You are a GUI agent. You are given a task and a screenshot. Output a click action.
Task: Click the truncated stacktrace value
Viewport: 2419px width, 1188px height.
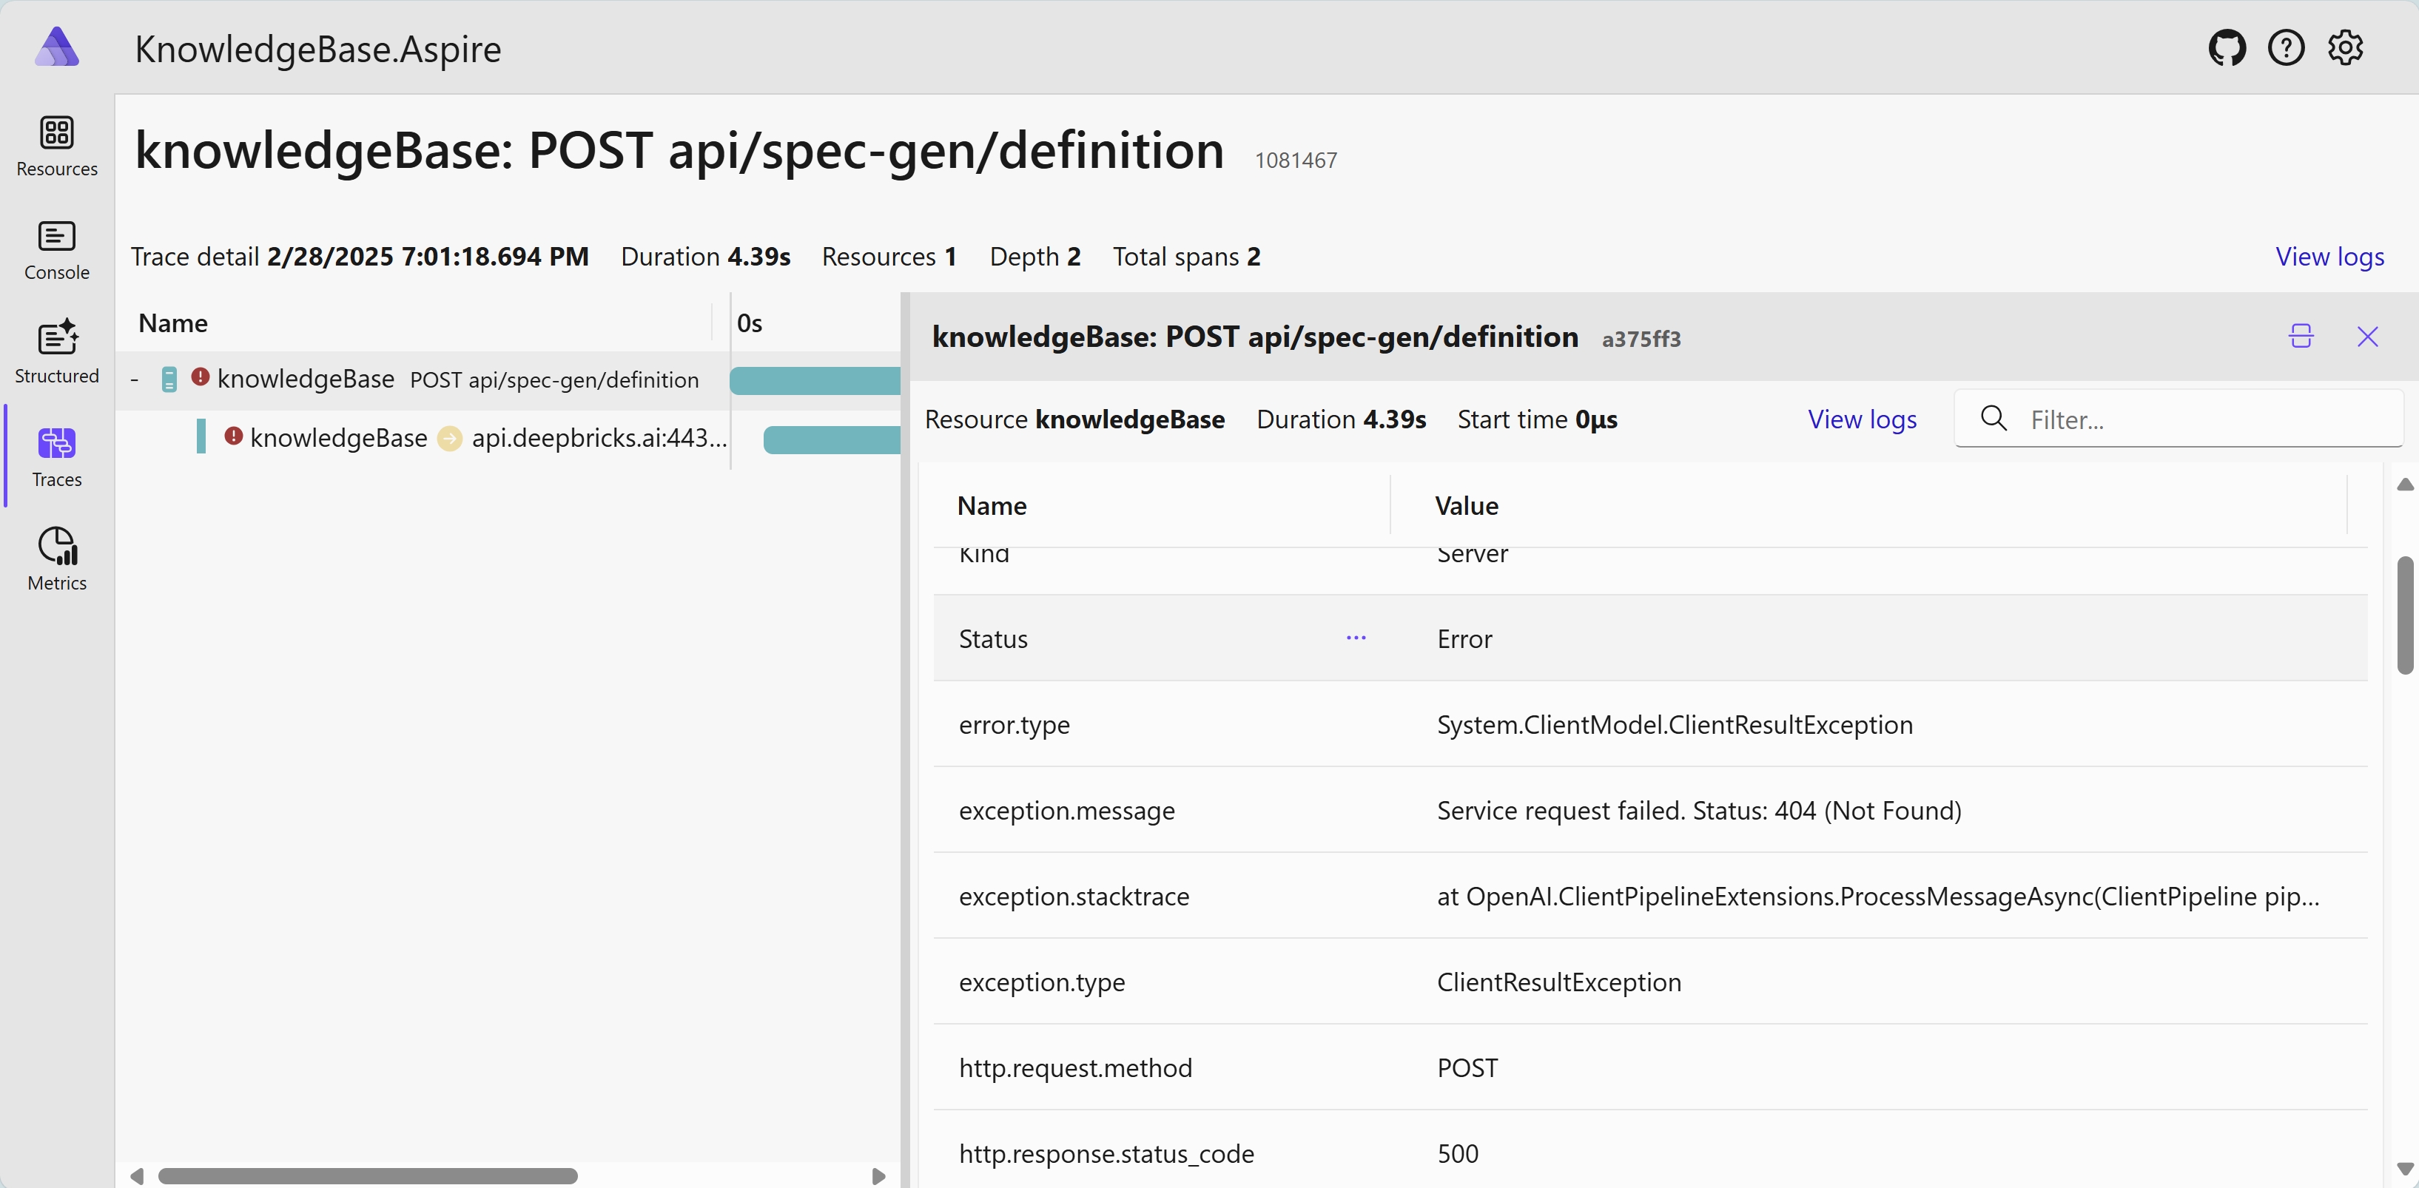point(1878,896)
